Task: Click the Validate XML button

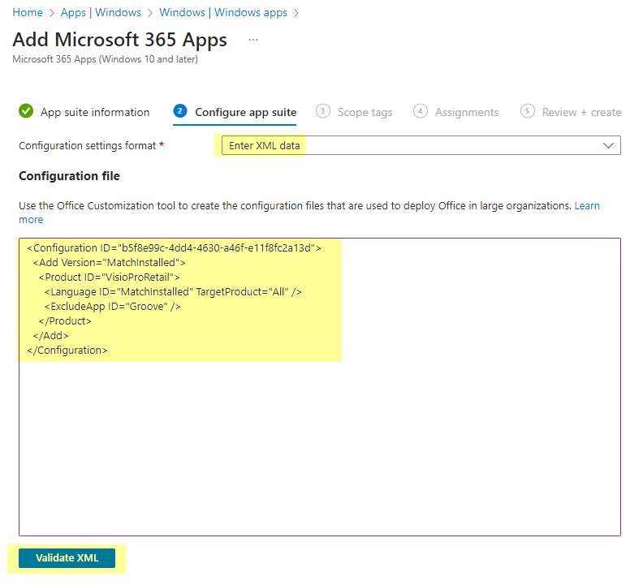Action: tap(67, 558)
